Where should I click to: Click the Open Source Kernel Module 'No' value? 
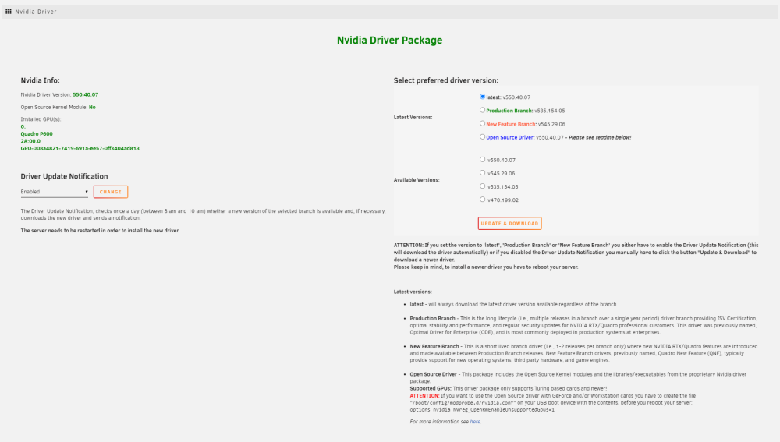tap(92, 107)
